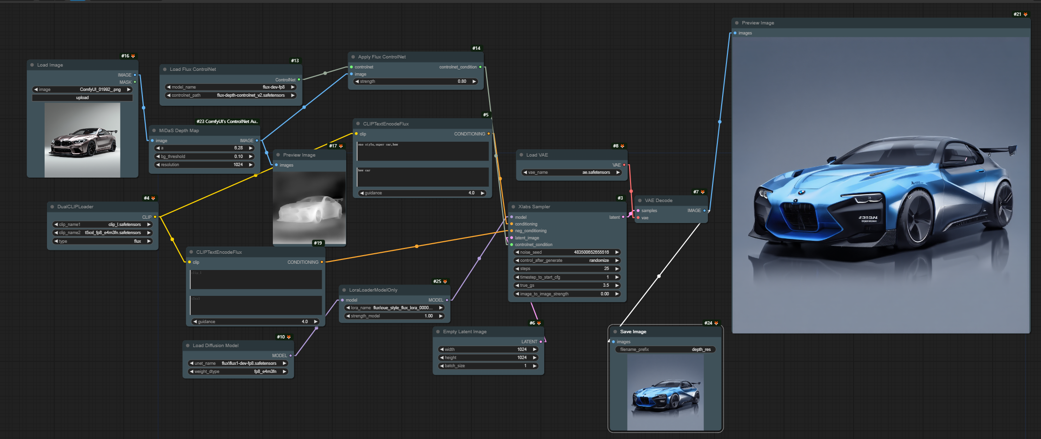Screen dimensions: 1041x439
Task: Open the weight_dtype dropdown in Load Diffusion Model
Action: [238, 371]
